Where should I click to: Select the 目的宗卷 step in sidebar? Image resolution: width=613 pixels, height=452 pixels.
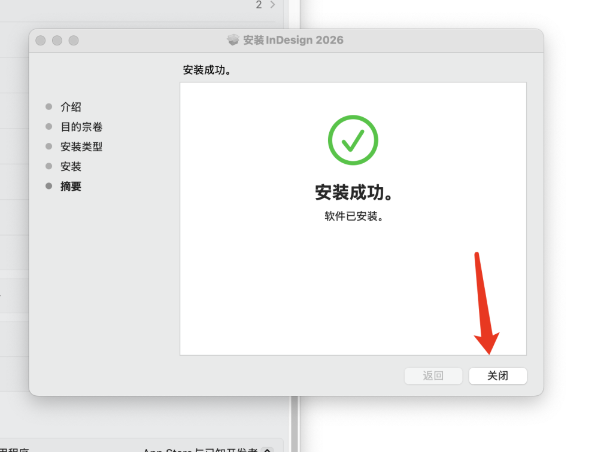(81, 127)
